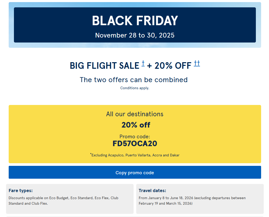Image resolution: width=269 pixels, height=217 pixels.
Task: Click the + 20% OFF heading text
Action: pos(169,66)
